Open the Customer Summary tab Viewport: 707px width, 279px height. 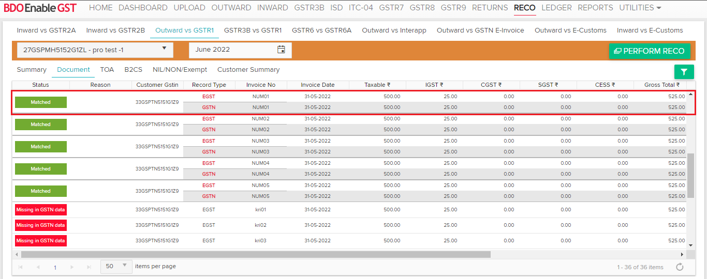click(248, 70)
